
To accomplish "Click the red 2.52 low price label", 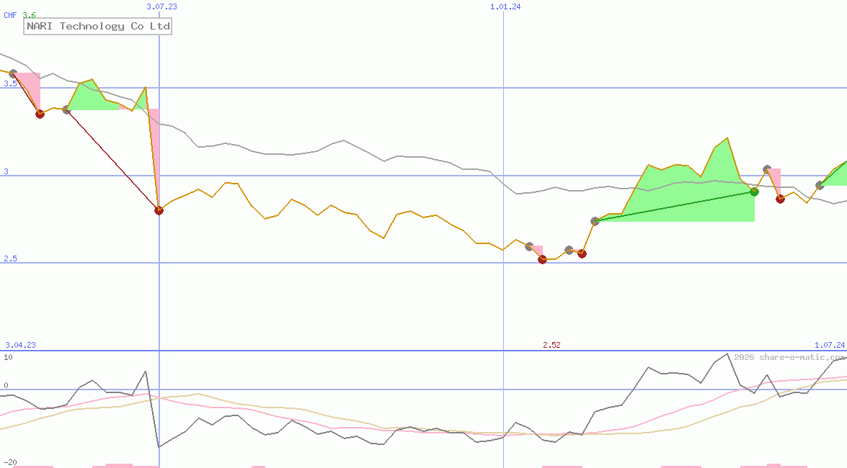I will coord(551,345).
